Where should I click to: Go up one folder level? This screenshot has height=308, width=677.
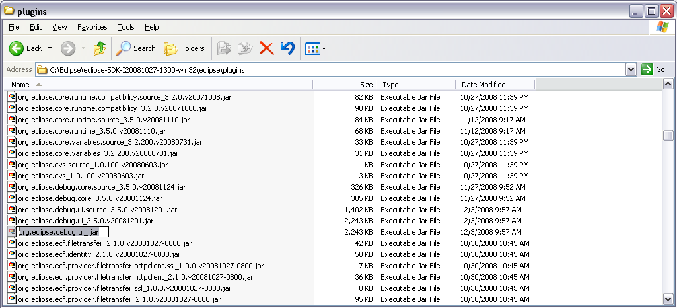click(x=100, y=48)
